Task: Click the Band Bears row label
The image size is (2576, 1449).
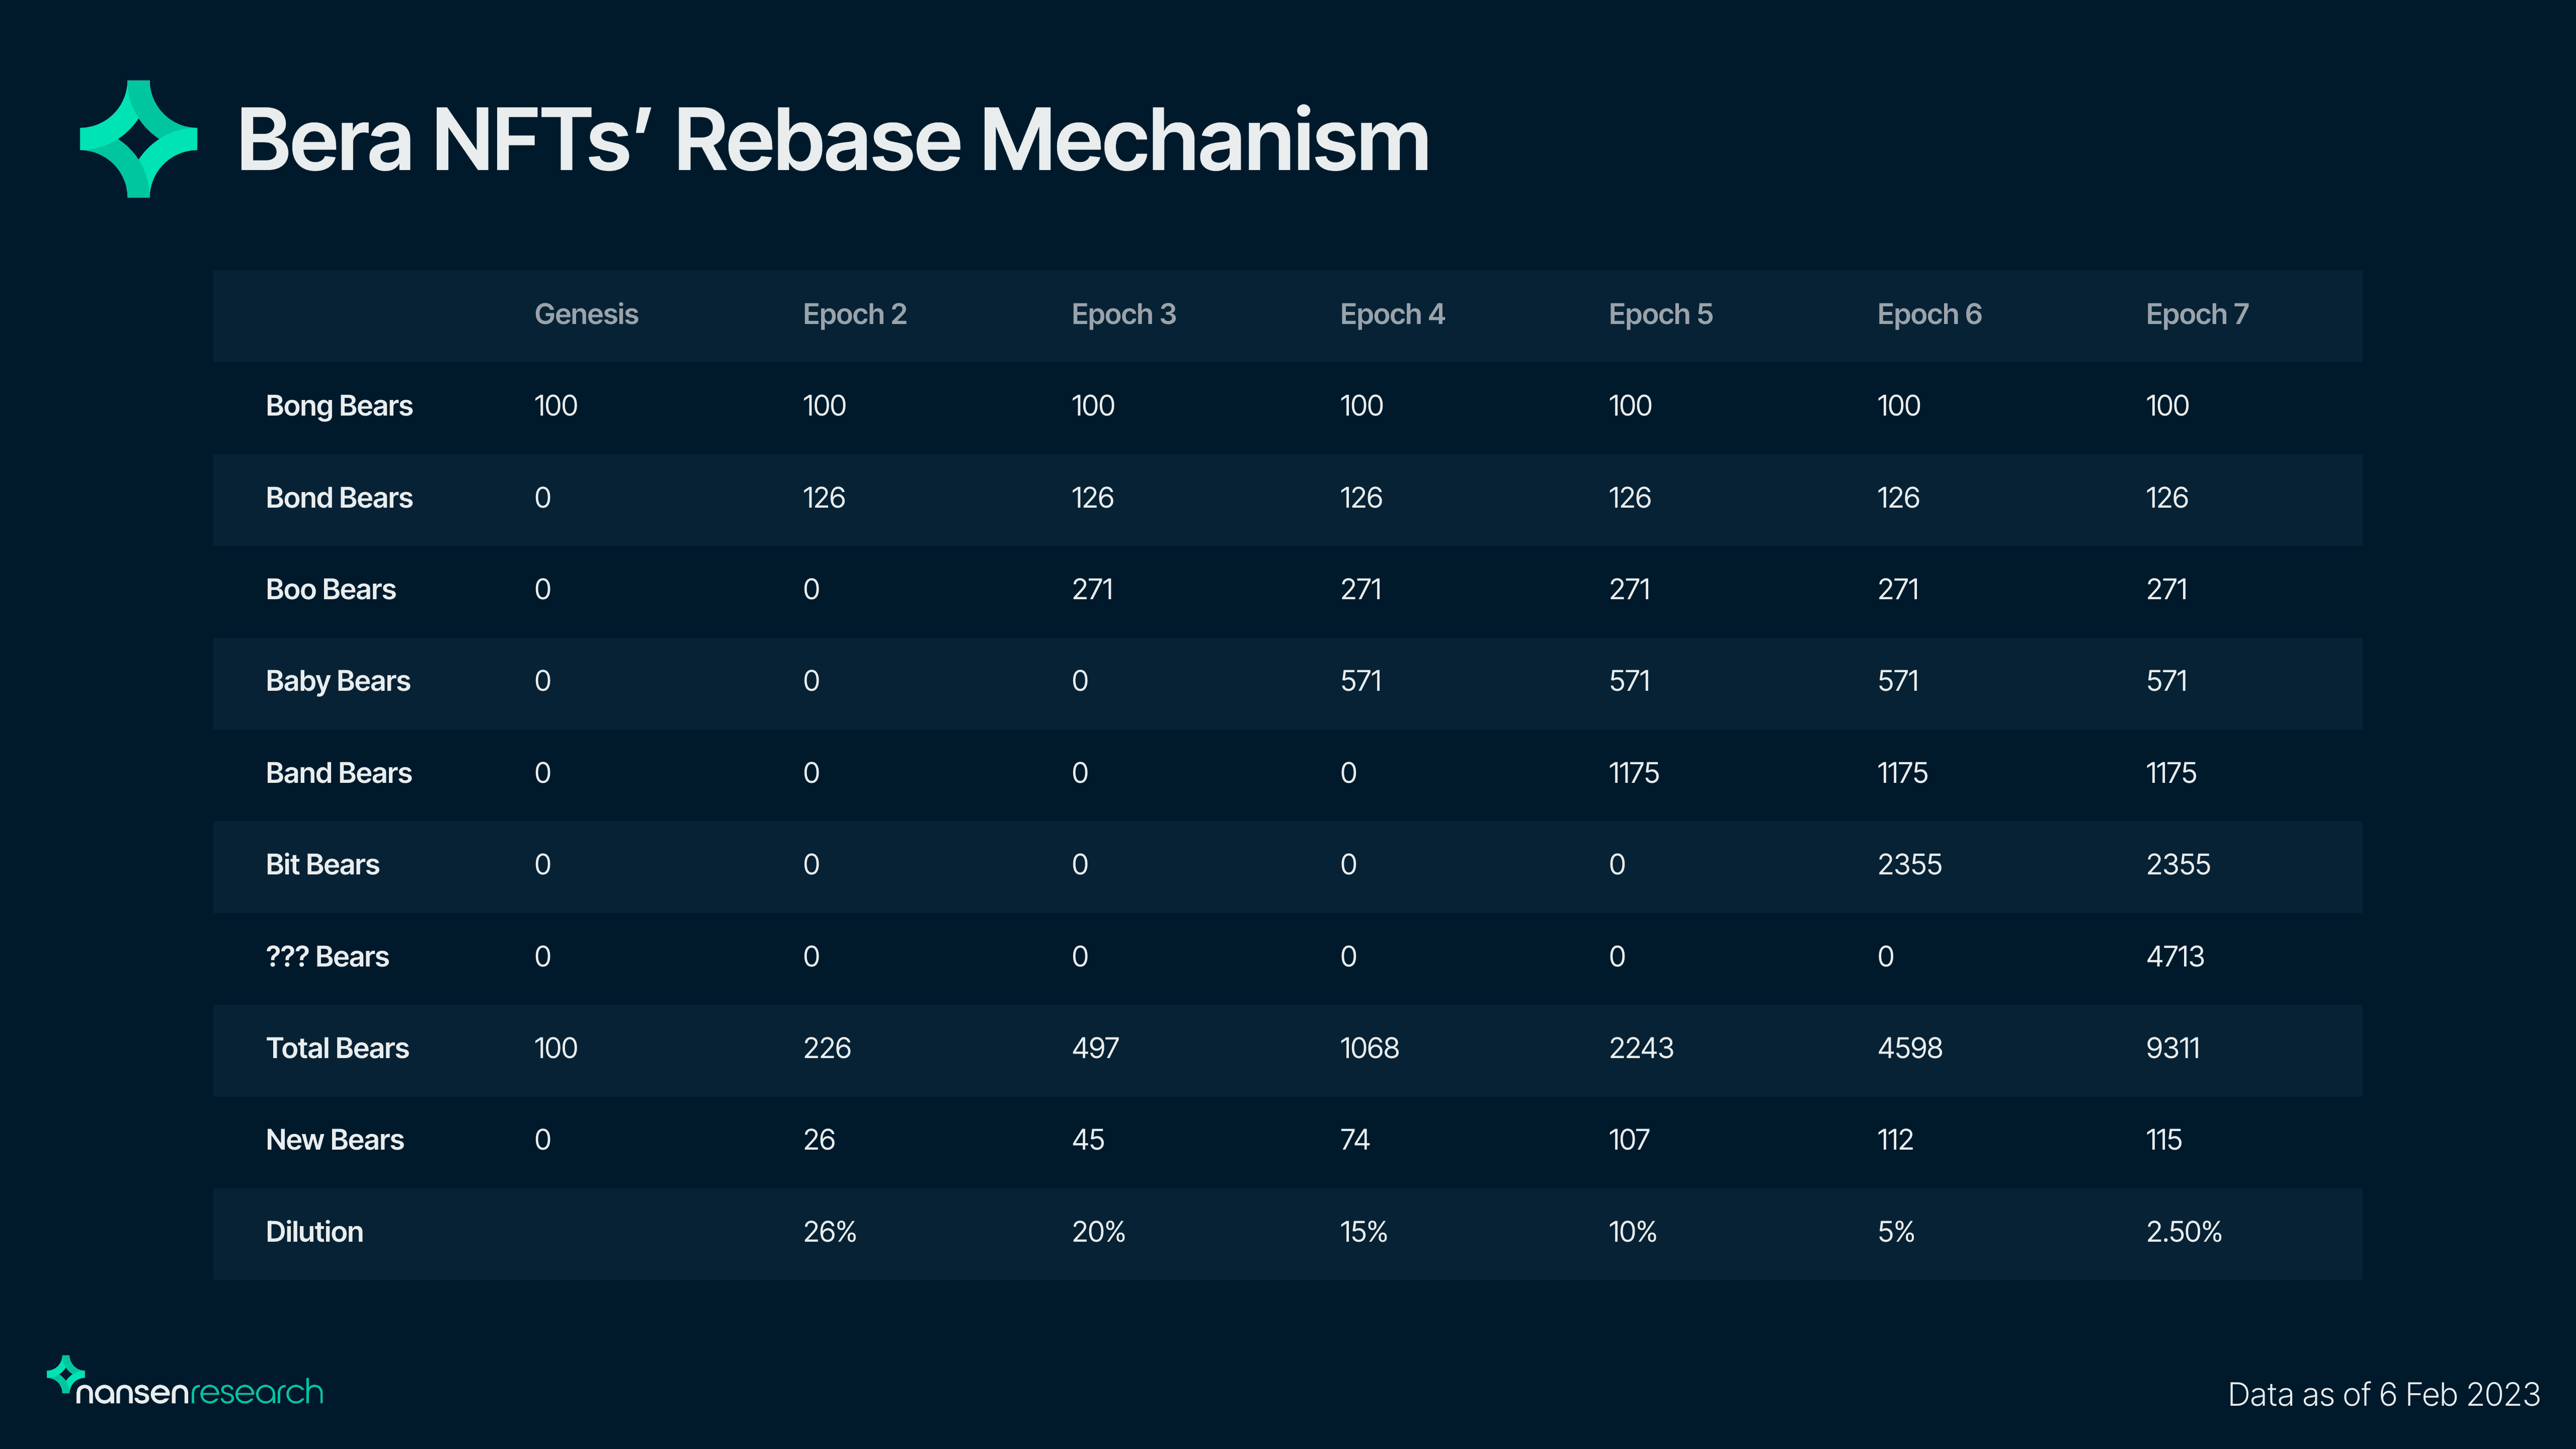Action: pyautogui.click(x=339, y=773)
